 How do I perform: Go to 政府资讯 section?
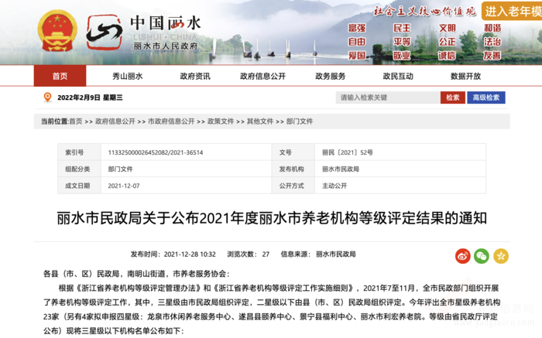[x=195, y=76]
